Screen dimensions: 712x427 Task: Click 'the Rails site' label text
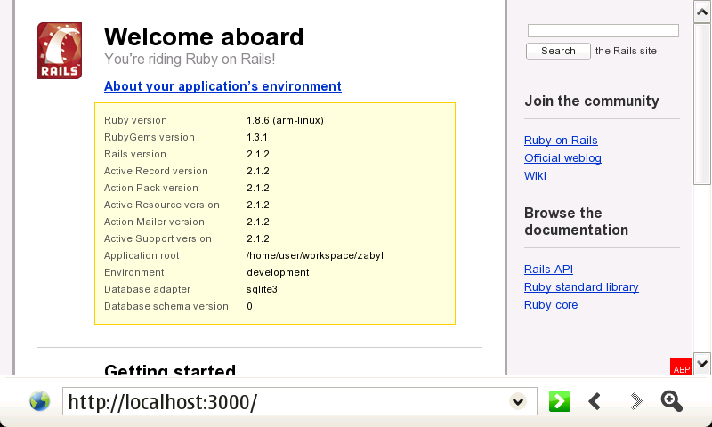(626, 51)
